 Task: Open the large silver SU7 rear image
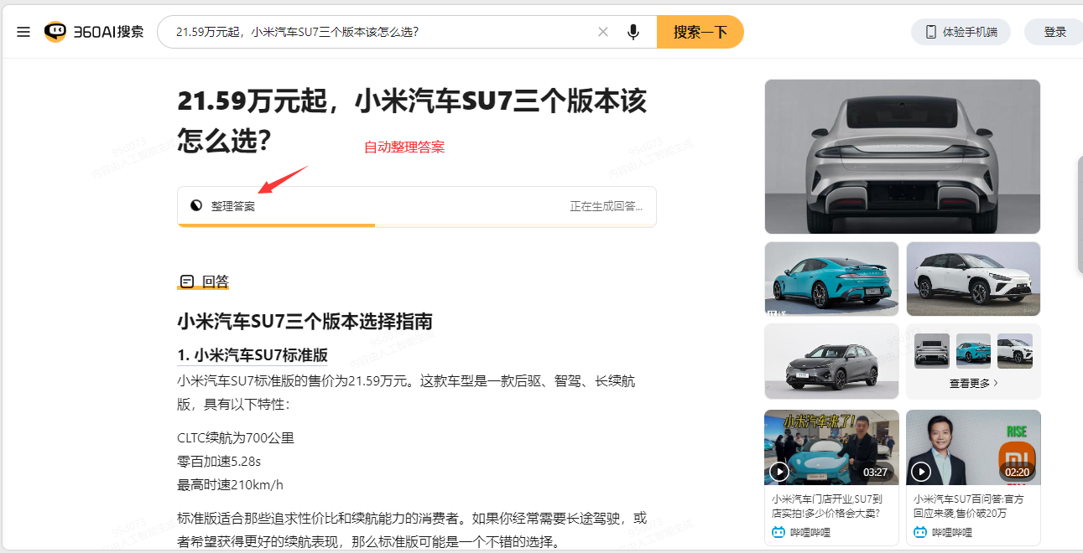tap(903, 157)
